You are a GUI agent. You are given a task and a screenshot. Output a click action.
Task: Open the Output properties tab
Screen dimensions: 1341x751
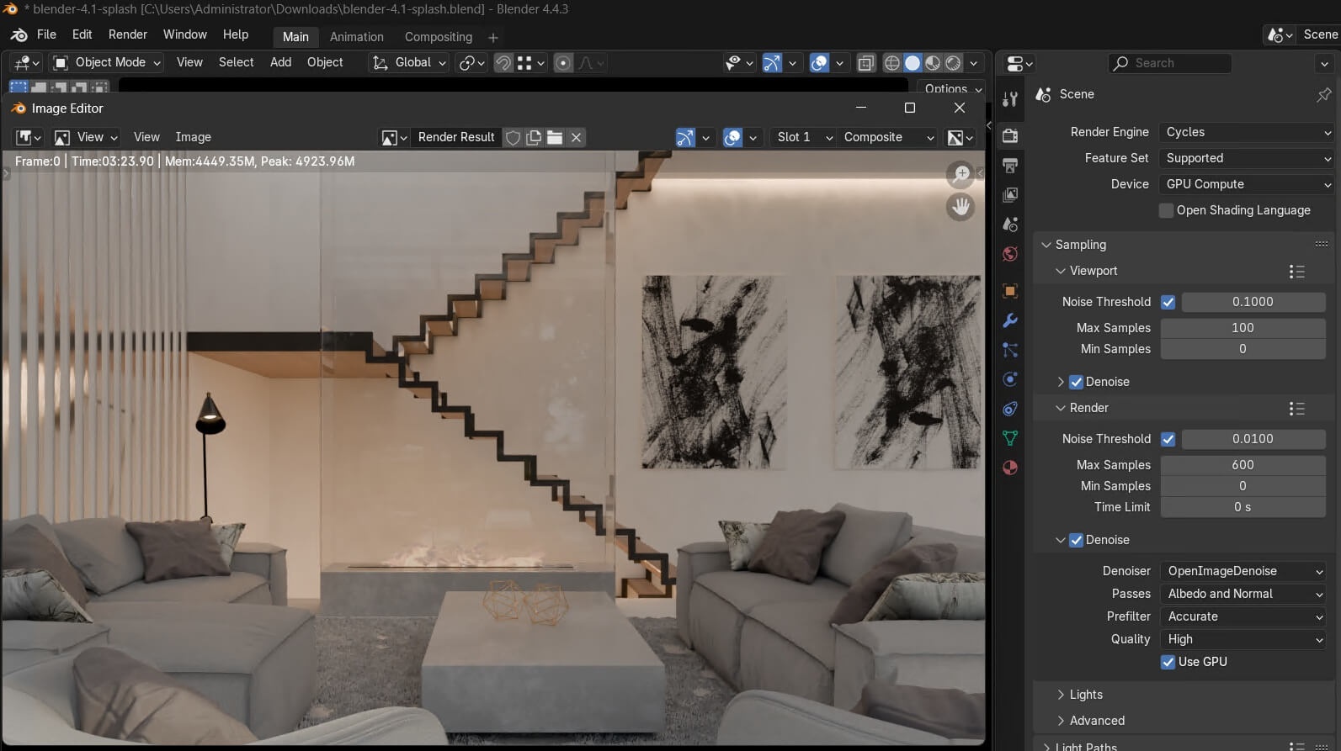(x=1010, y=166)
